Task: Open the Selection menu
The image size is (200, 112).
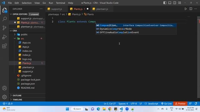Action: click(27, 3)
